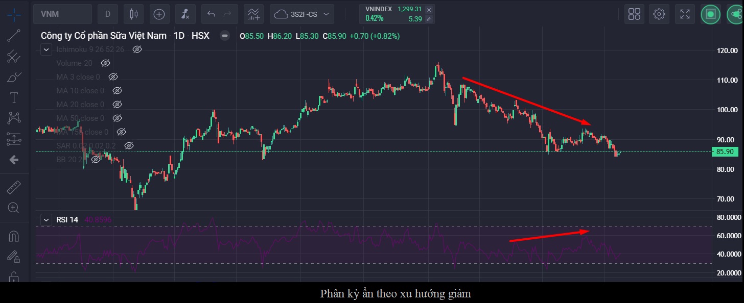The width and height of the screenshot is (744, 303).
Task: Collapse the RSI 14 pane legend
Action: (46, 220)
